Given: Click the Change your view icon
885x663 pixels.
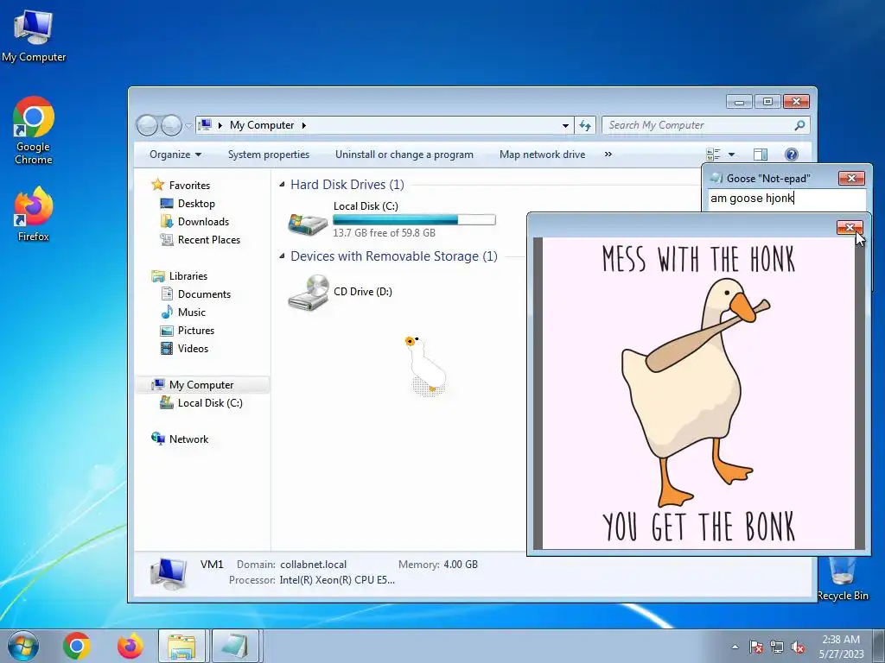Looking at the screenshot, I should pos(713,154).
